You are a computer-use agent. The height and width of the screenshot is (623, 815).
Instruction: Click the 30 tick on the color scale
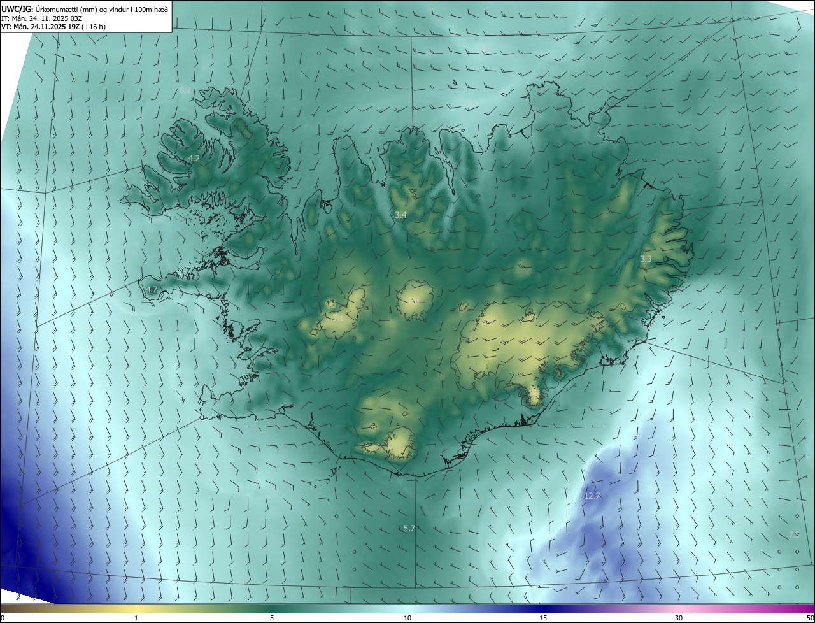[x=679, y=618]
